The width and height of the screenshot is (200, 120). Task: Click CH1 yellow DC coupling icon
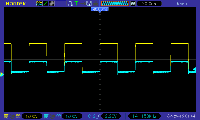pyautogui.click(x=6, y=116)
